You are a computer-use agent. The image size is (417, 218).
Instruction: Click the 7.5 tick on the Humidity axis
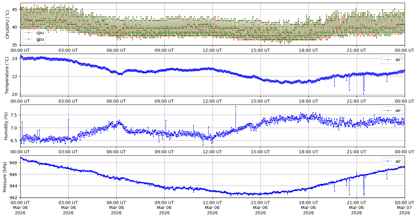15,115
